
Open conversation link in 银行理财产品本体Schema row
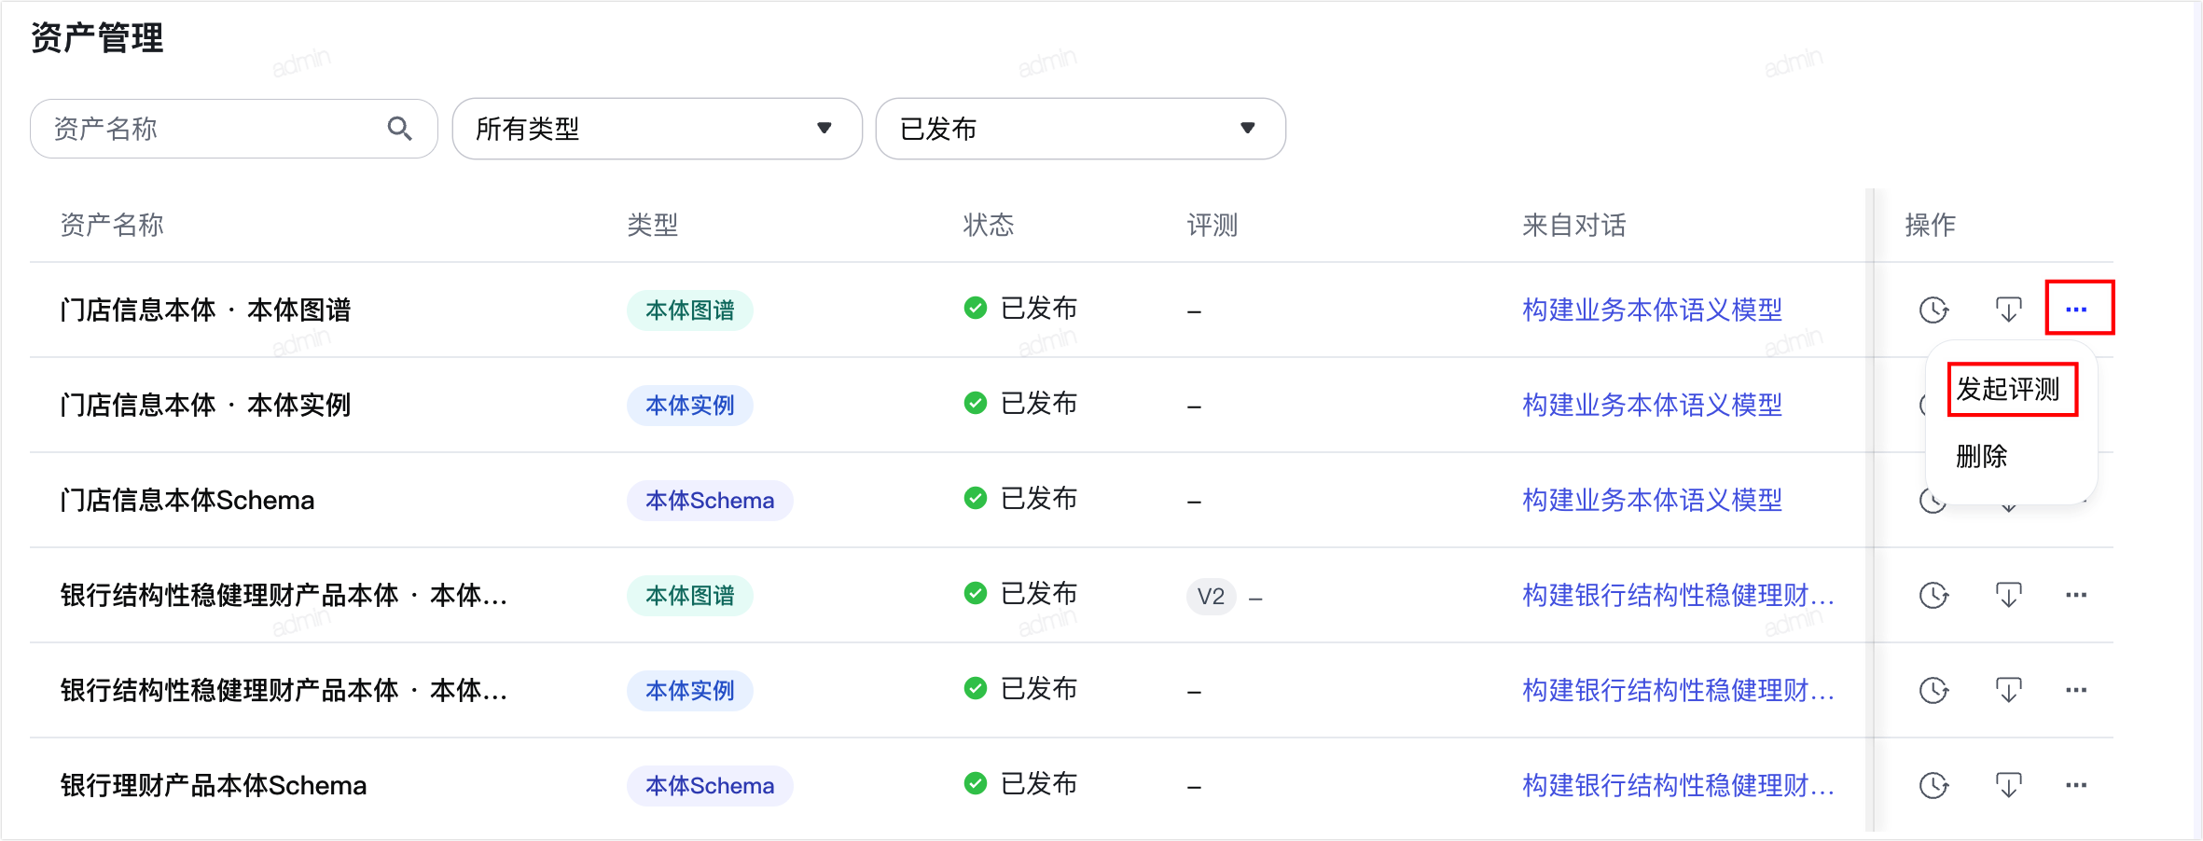1678,785
